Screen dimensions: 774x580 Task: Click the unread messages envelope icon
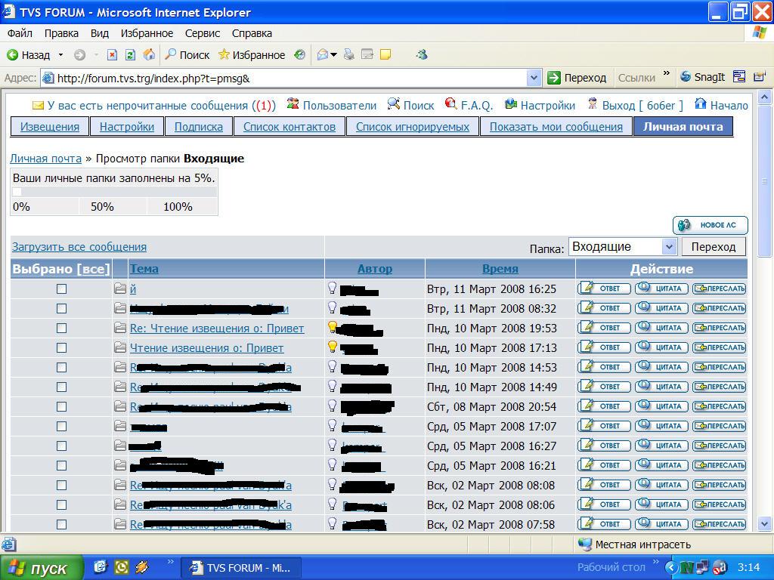pyautogui.click(x=38, y=105)
